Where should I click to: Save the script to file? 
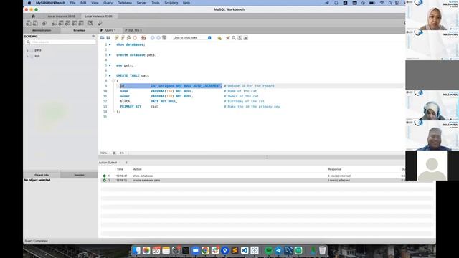108,38
